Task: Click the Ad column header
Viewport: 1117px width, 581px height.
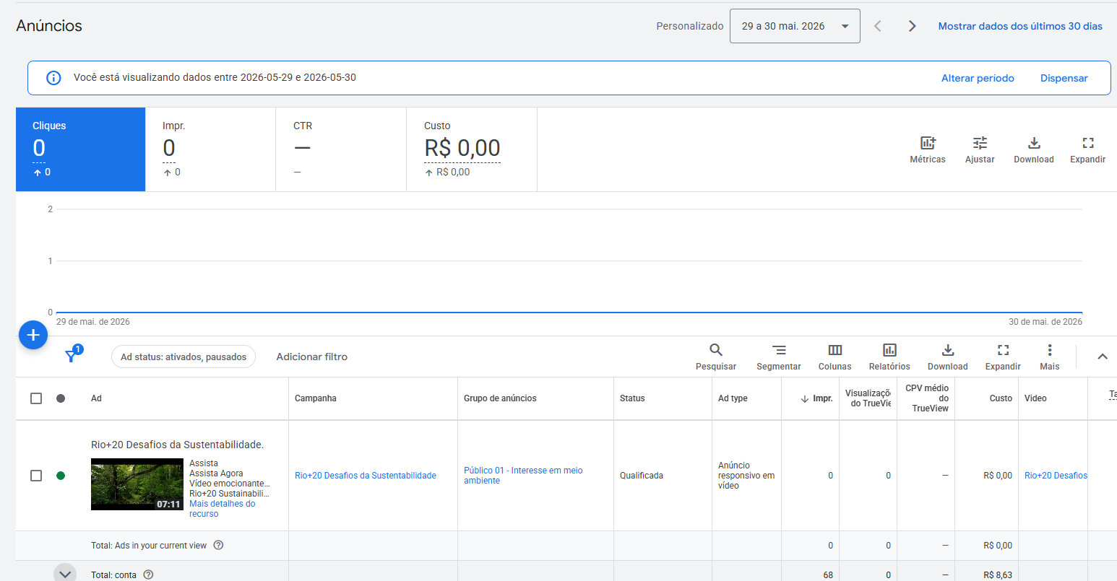Action: (x=96, y=398)
